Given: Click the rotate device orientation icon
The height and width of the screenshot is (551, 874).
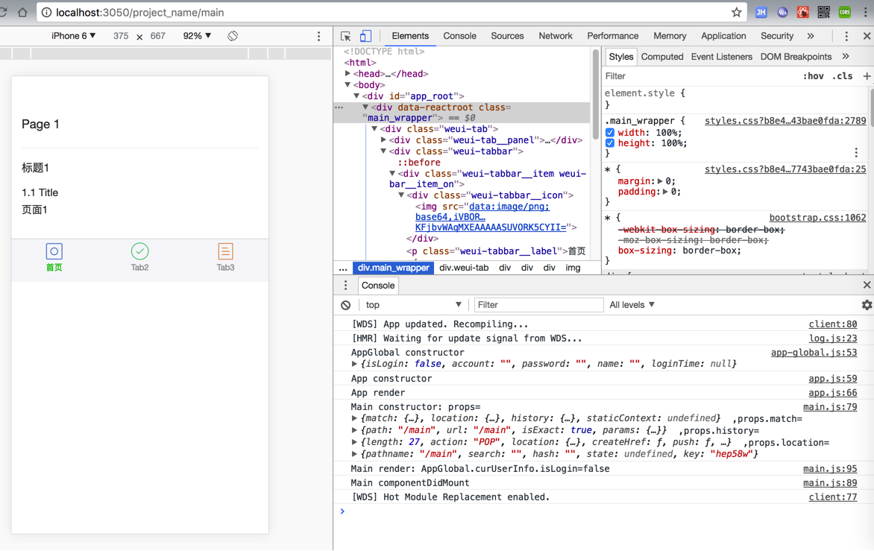Looking at the screenshot, I should coord(233,36).
